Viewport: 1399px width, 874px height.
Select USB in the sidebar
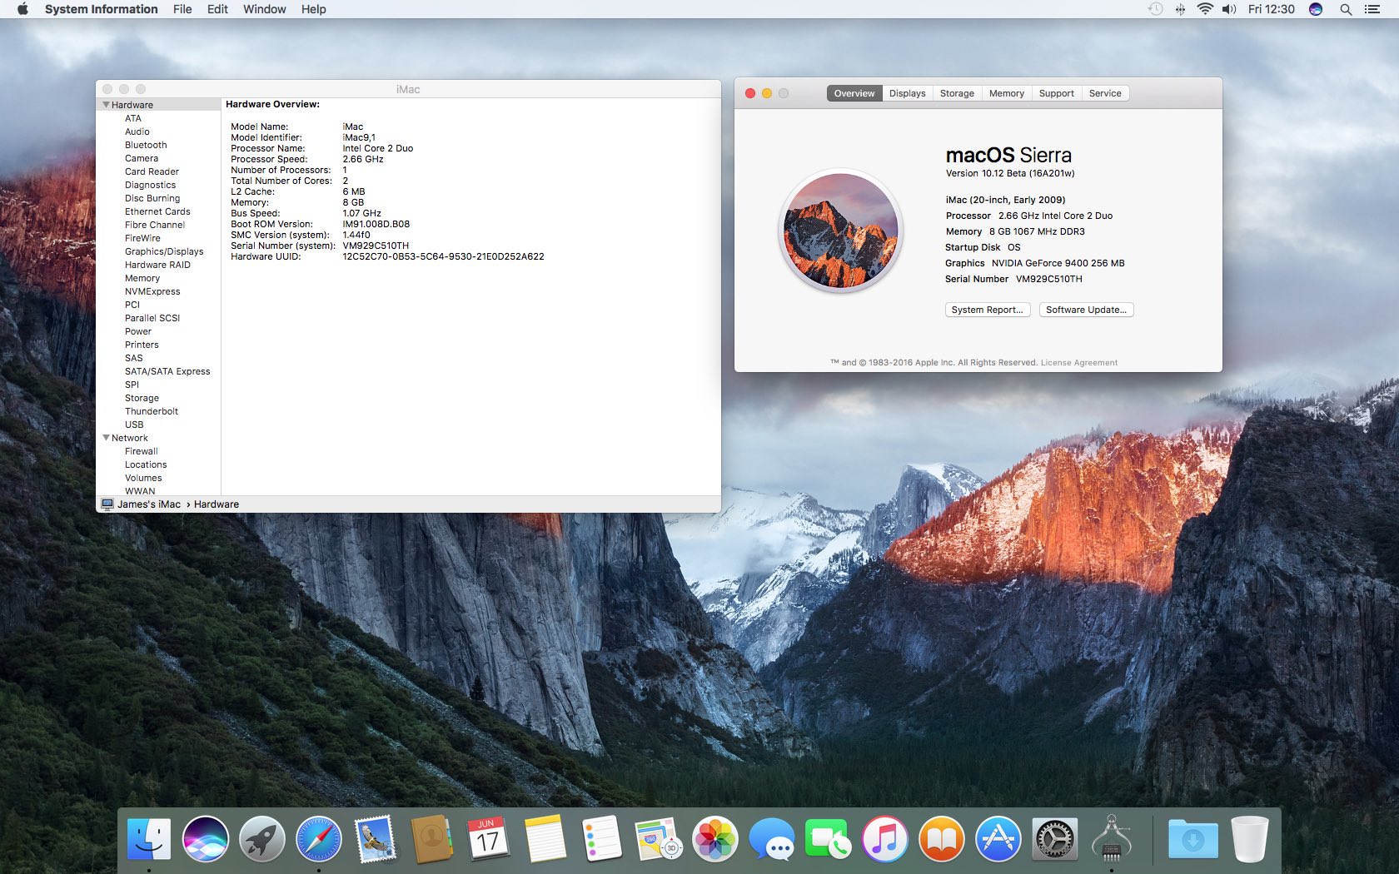pos(134,425)
